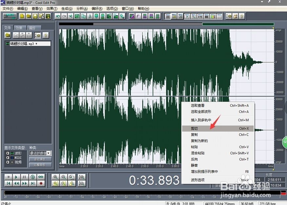Click the 2:58.611 length value

tap(274, 180)
